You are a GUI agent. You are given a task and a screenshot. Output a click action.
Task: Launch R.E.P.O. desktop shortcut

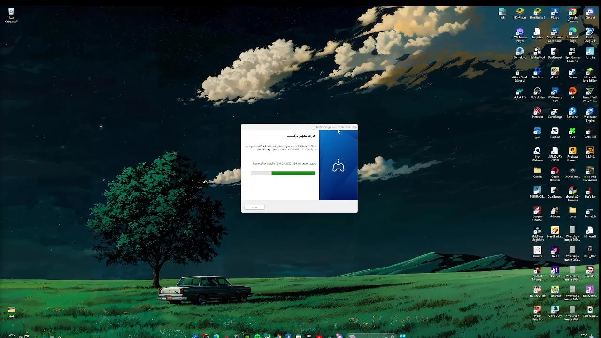tap(590, 153)
